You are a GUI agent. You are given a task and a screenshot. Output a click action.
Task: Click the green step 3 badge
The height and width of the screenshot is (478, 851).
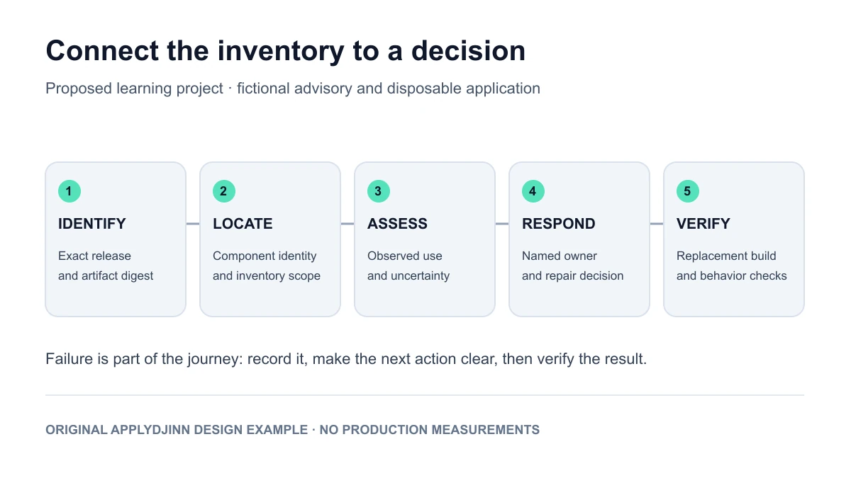379,191
